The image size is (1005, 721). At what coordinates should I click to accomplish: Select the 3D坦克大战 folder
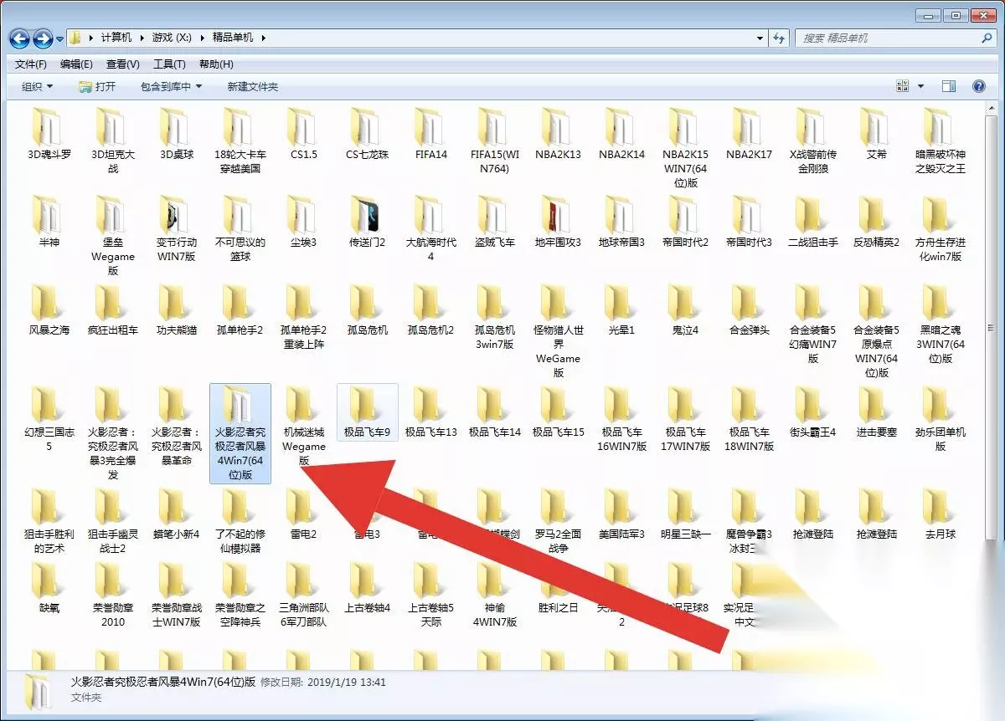point(113,141)
